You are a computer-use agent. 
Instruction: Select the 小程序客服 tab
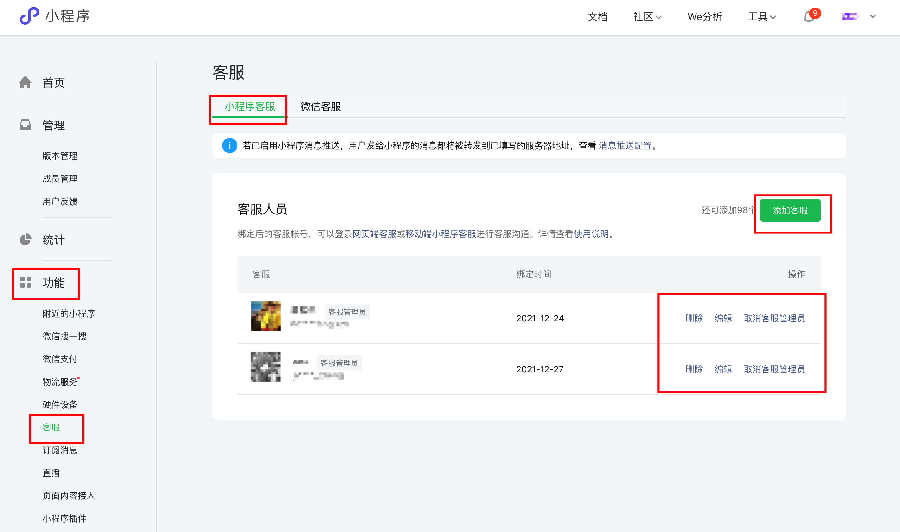coord(250,107)
